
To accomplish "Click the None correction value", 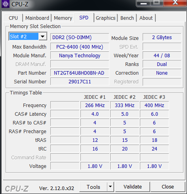I will click(162, 73).
